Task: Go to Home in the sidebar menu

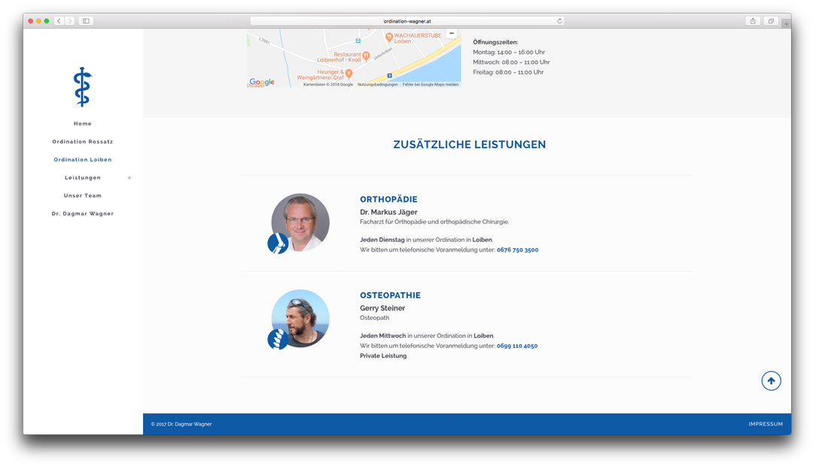Action: 83,123
